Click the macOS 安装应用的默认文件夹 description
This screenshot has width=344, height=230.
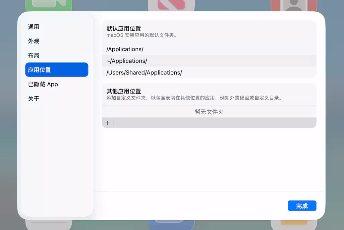click(x=142, y=35)
